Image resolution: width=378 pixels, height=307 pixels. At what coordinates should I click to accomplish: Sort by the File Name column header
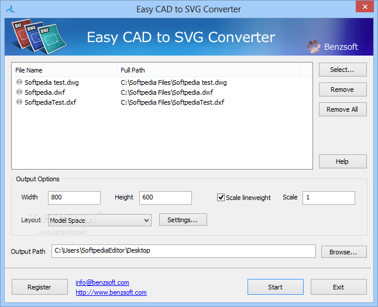[64, 70]
